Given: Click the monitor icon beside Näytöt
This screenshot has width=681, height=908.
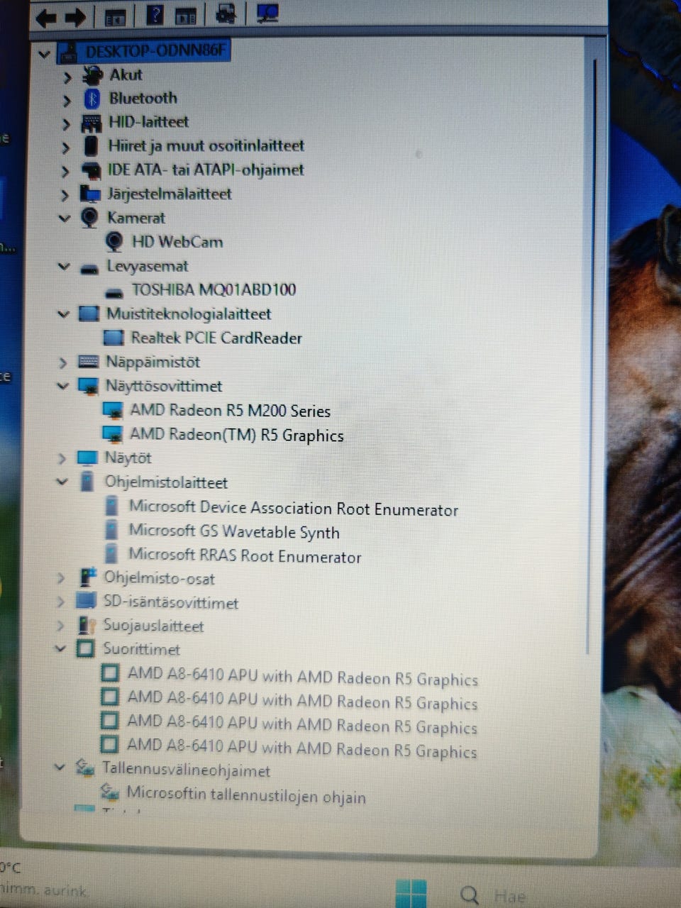Looking at the screenshot, I should [87, 458].
